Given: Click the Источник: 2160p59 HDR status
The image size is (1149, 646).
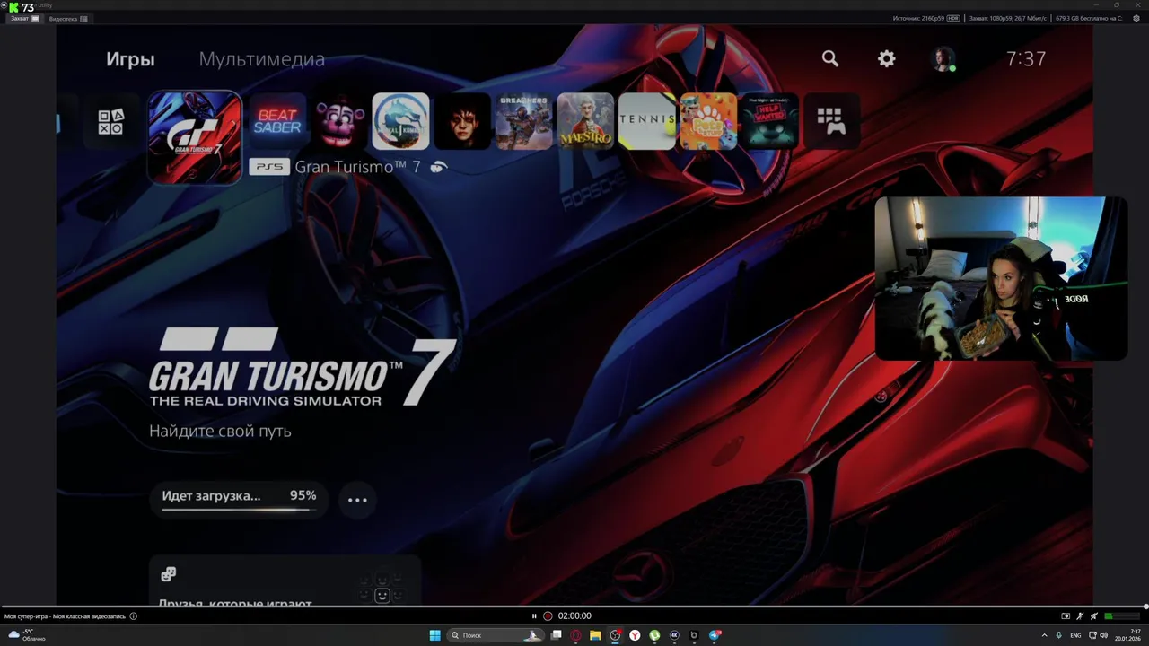Looking at the screenshot, I should coord(926,18).
